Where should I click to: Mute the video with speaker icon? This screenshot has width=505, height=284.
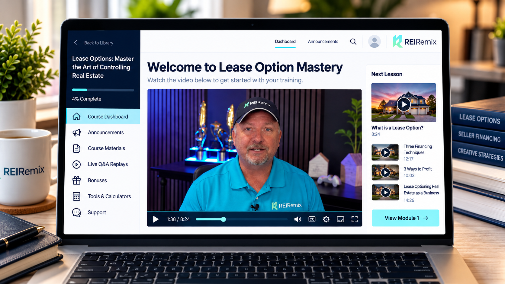298,219
